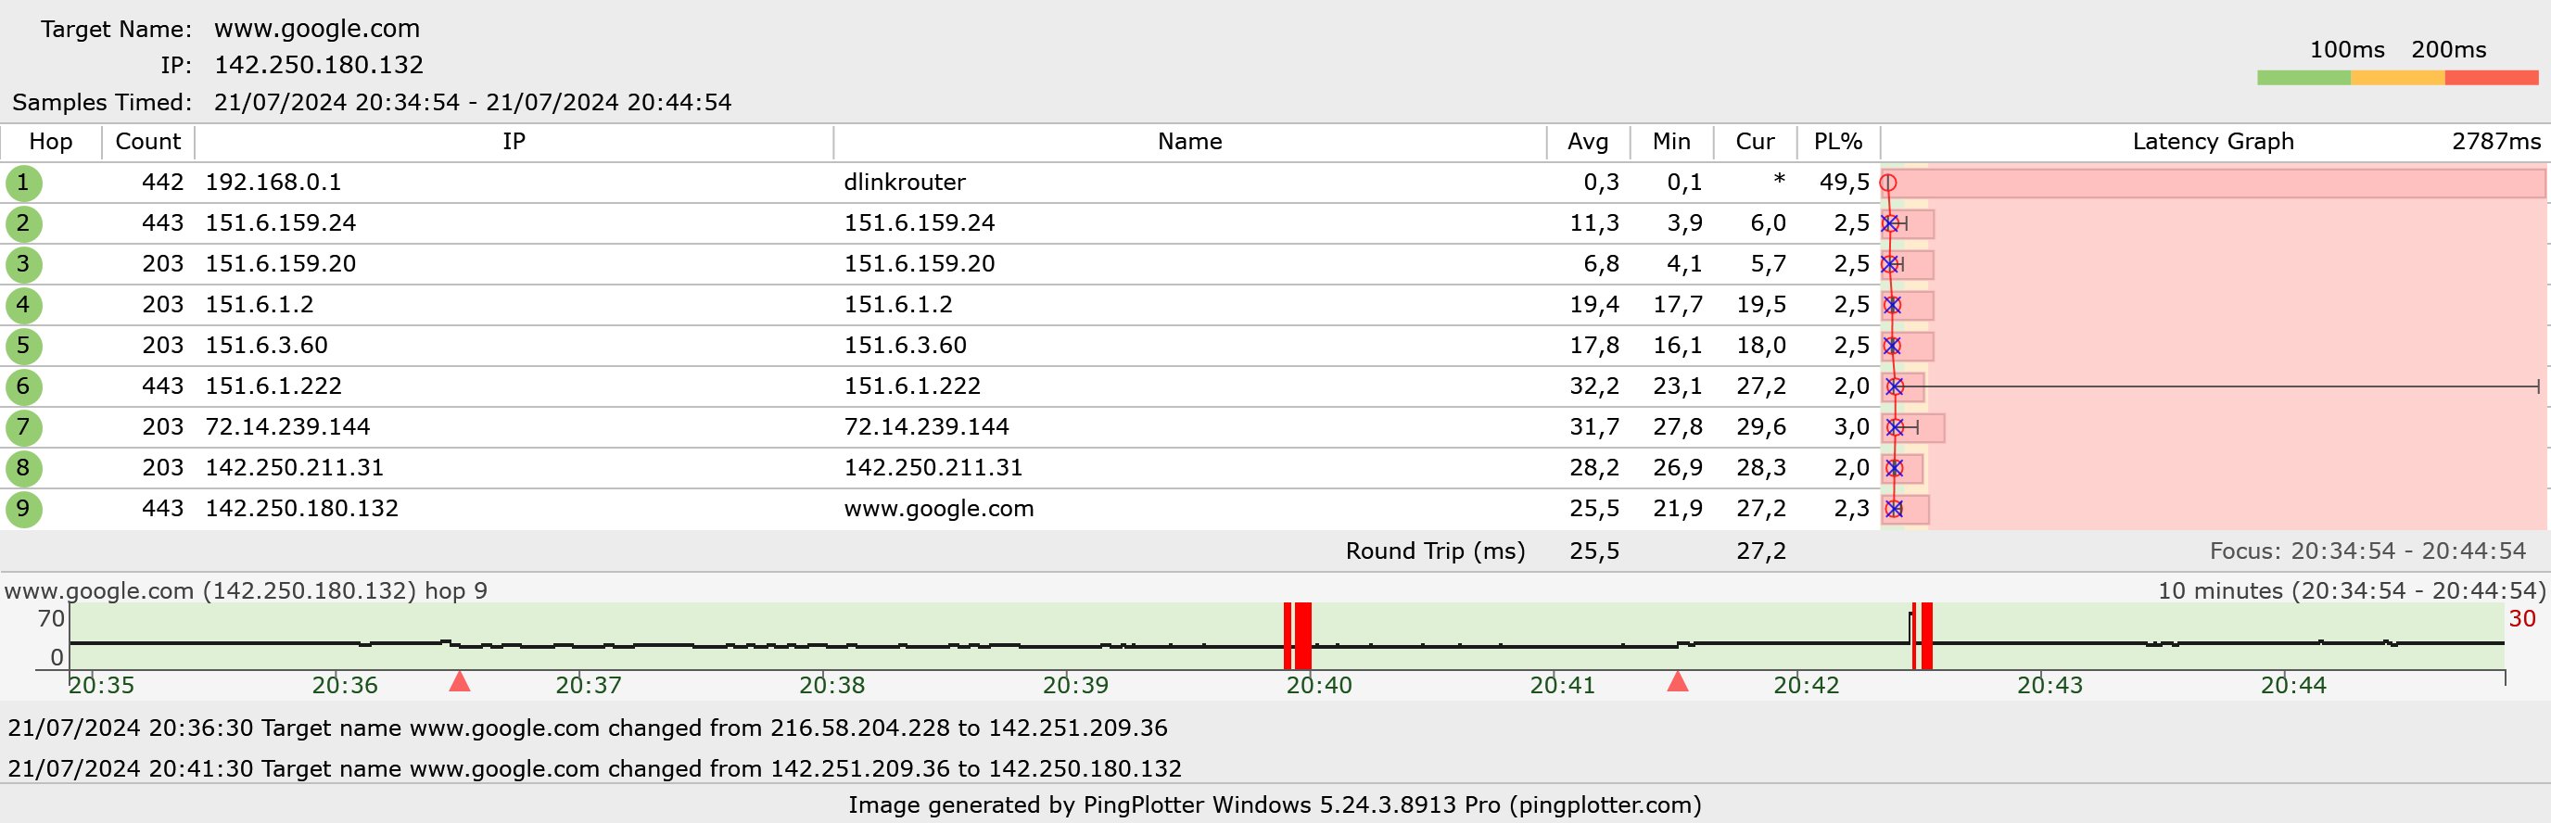Click the green hop 9 circle icon
The width and height of the screenshot is (2551, 823).
[x=23, y=509]
